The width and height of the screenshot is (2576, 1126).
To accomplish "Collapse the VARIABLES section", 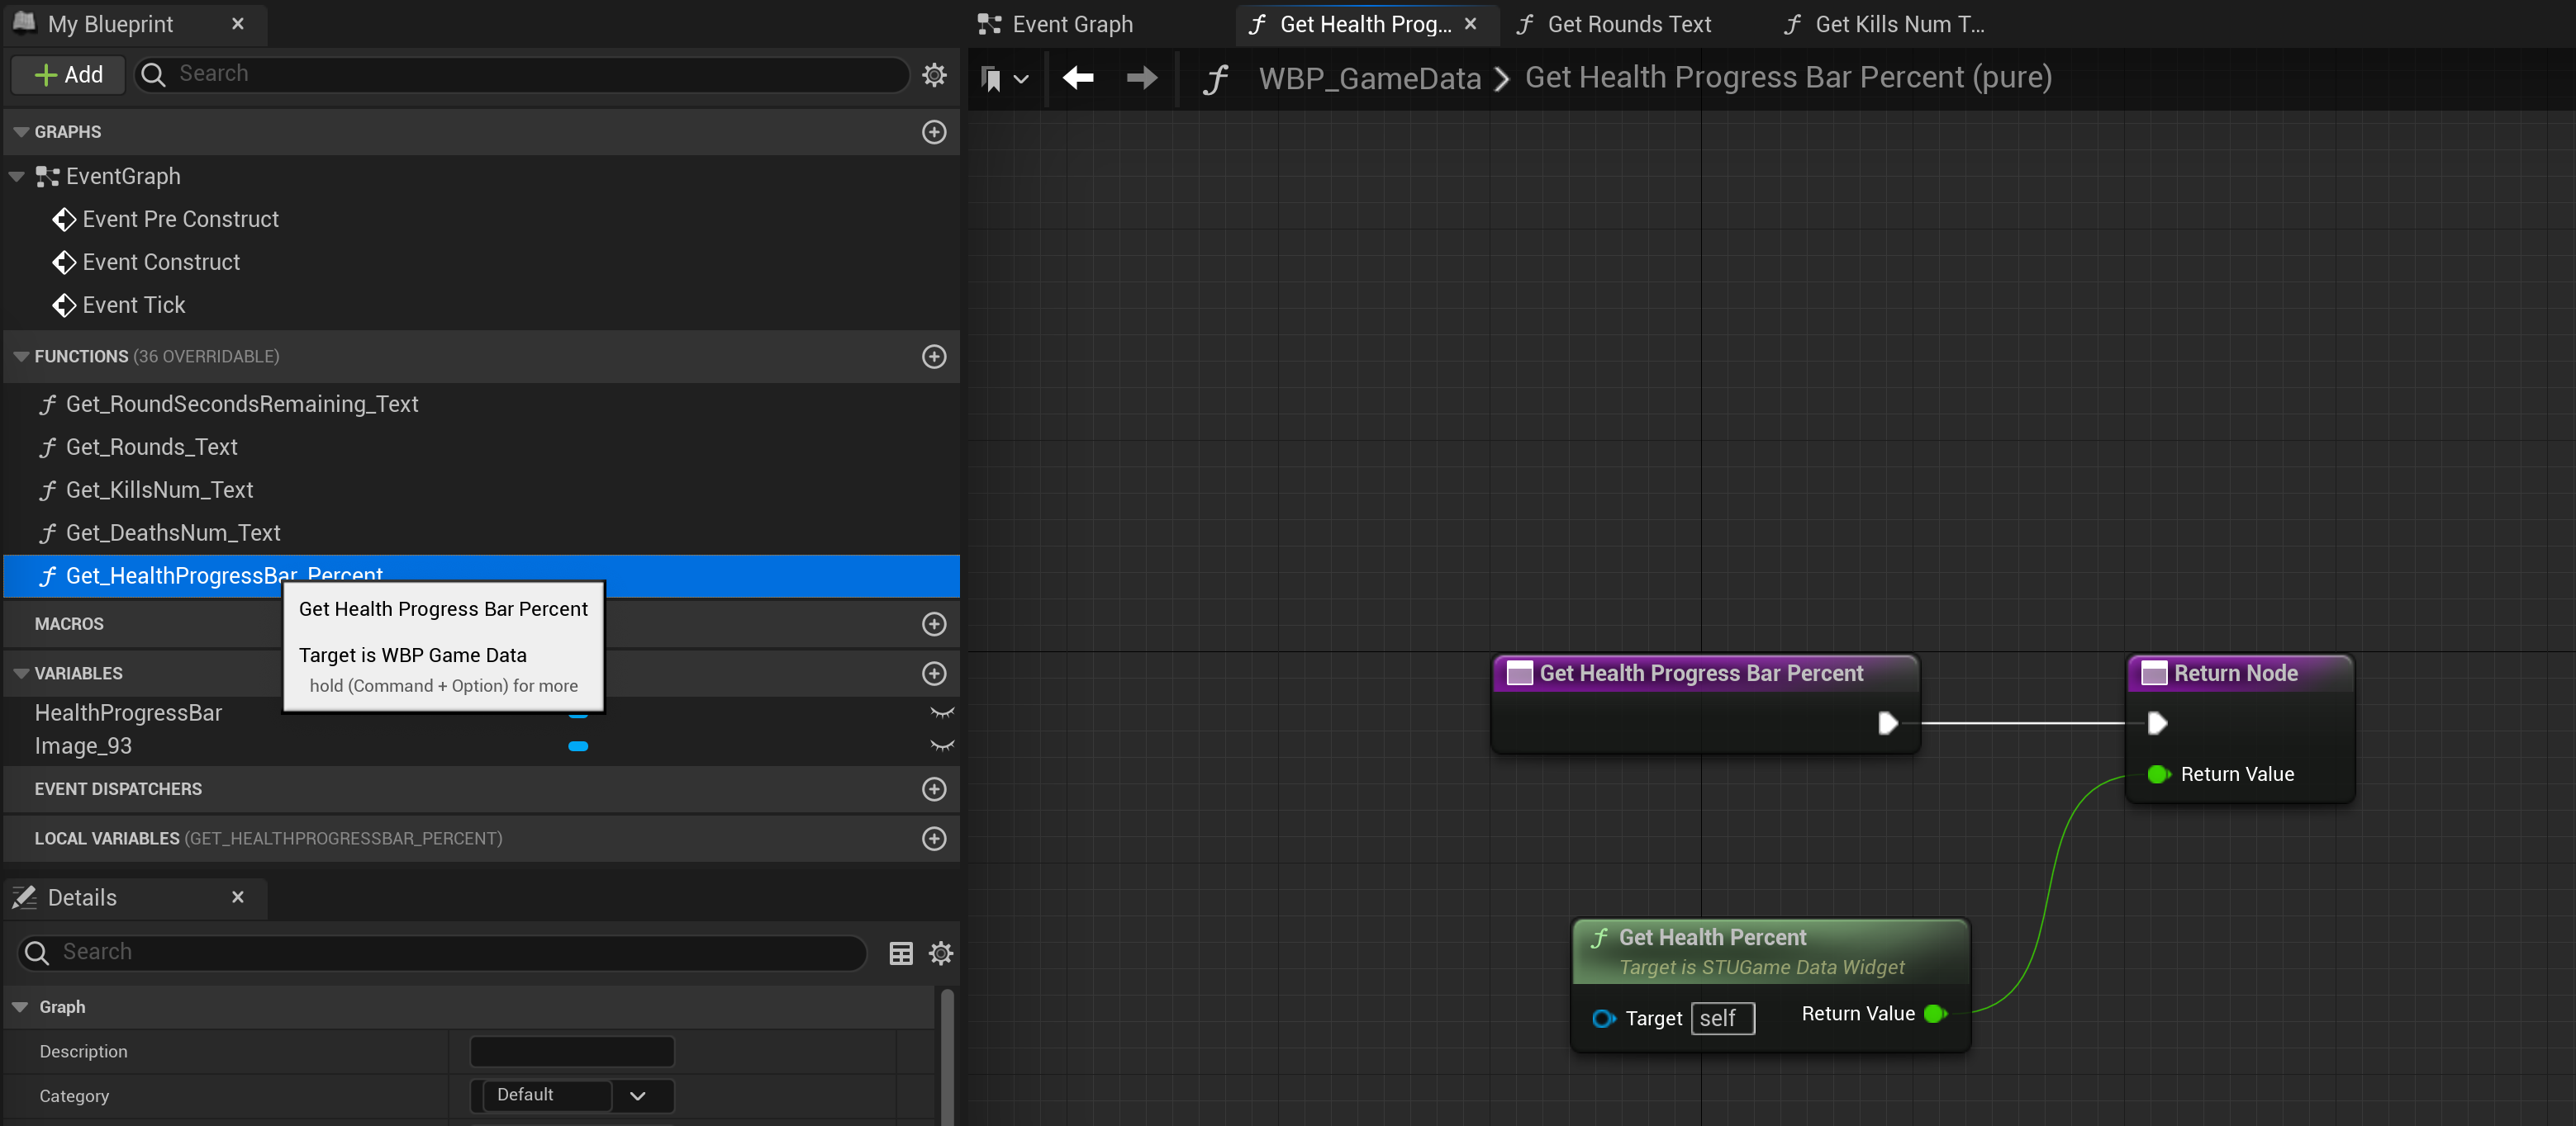I will 21,674.
